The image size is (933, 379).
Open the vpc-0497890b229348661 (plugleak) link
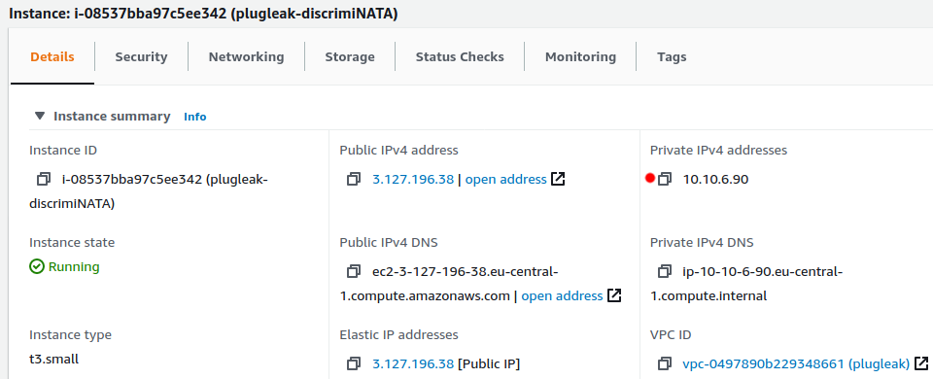click(796, 363)
